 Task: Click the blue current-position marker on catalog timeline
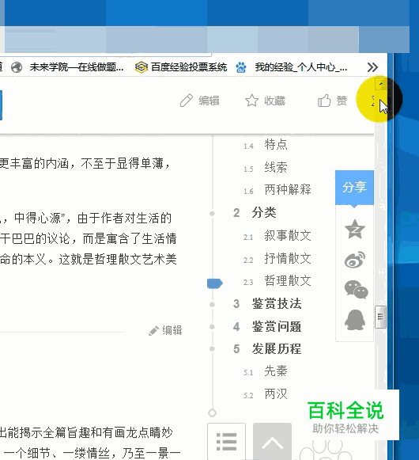pyautogui.click(x=215, y=283)
